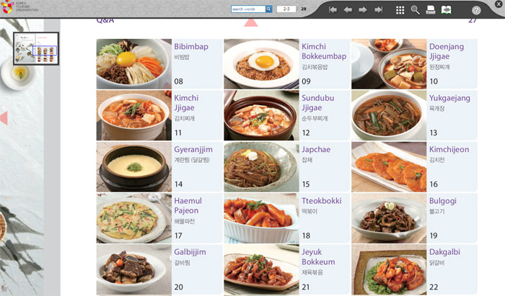
Task: Click the page navigator thumbnail preview
Action: (x=36, y=48)
